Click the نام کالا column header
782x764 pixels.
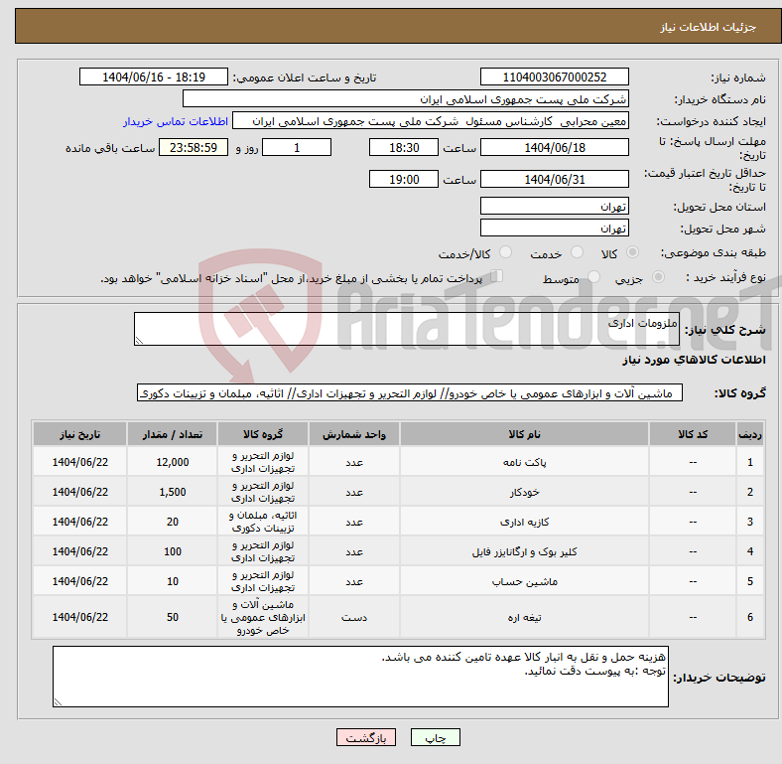coord(524,434)
